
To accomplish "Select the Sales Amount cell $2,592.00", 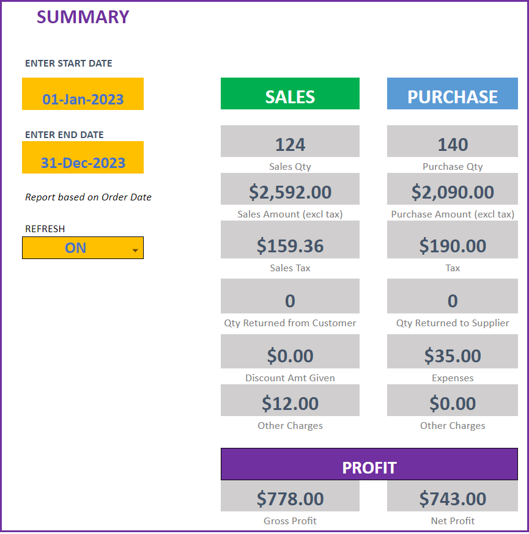I will [x=290, y=189].
